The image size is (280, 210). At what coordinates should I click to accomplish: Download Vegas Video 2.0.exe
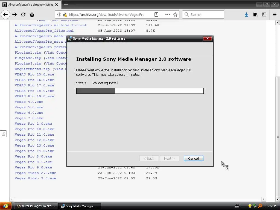click(x=35, y=173)
